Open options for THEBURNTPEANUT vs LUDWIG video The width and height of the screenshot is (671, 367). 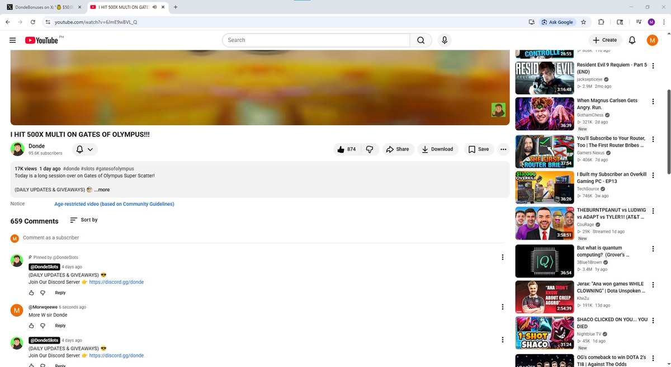(652, 211)
